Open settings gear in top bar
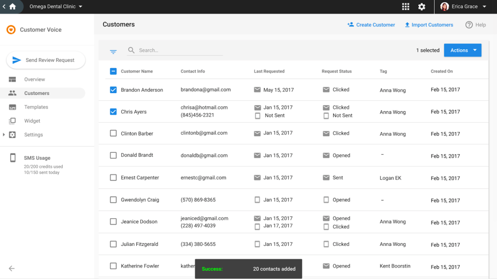This screenshot has height=279, width=497. [422, 7]
